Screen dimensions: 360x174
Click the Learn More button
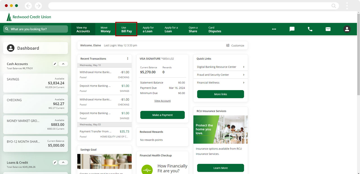tap(220, 168)
